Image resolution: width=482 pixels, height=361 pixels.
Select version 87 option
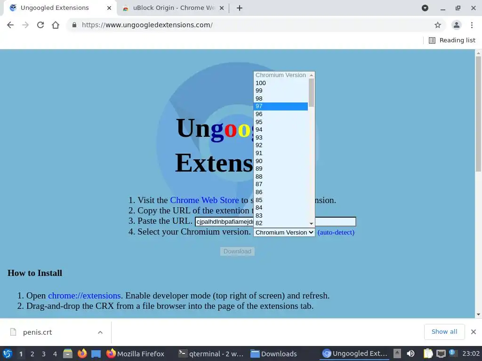281,184
